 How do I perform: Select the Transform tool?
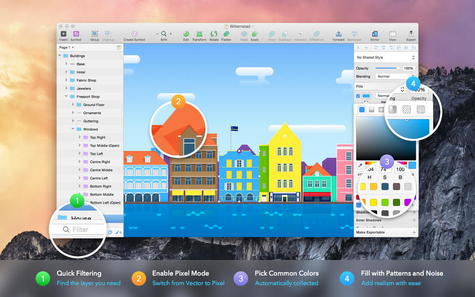[199, 34]
